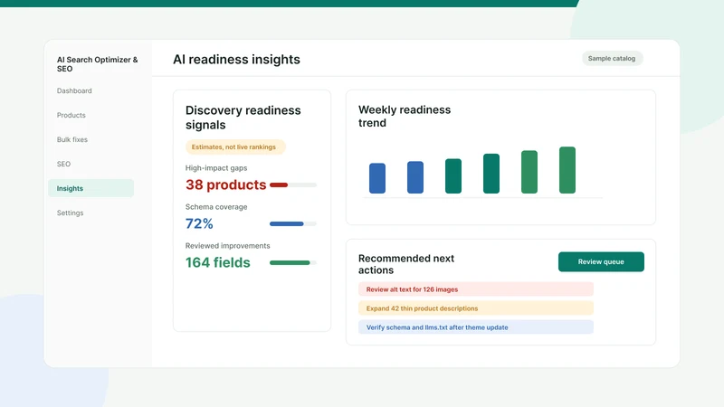Open 'Verify schema and llms.txt' action
724x407 pixels.
[x=476, y=327]
